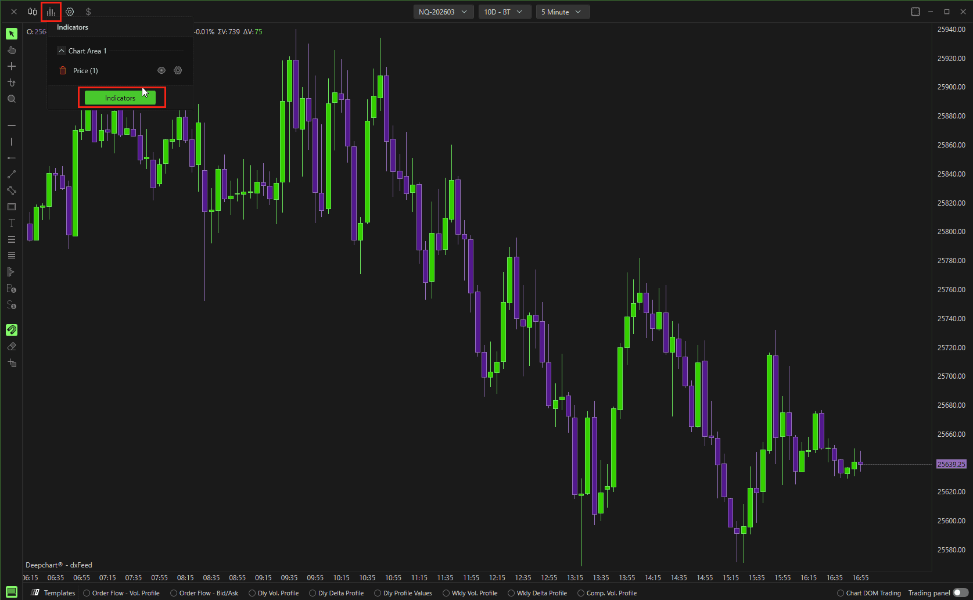Collapse the Chart Area 1 section
The width and height of the screenshot is (973, 600).
(x=62, y=51)
